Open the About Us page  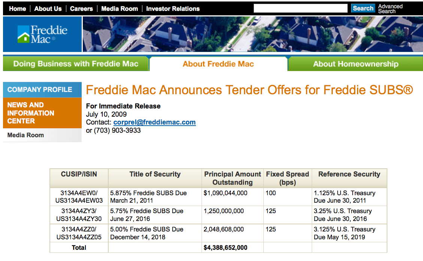click(x=48, y=8)
